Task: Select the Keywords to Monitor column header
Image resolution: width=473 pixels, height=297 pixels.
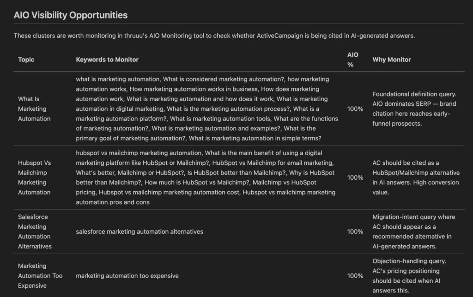Action: coord(107,60)
